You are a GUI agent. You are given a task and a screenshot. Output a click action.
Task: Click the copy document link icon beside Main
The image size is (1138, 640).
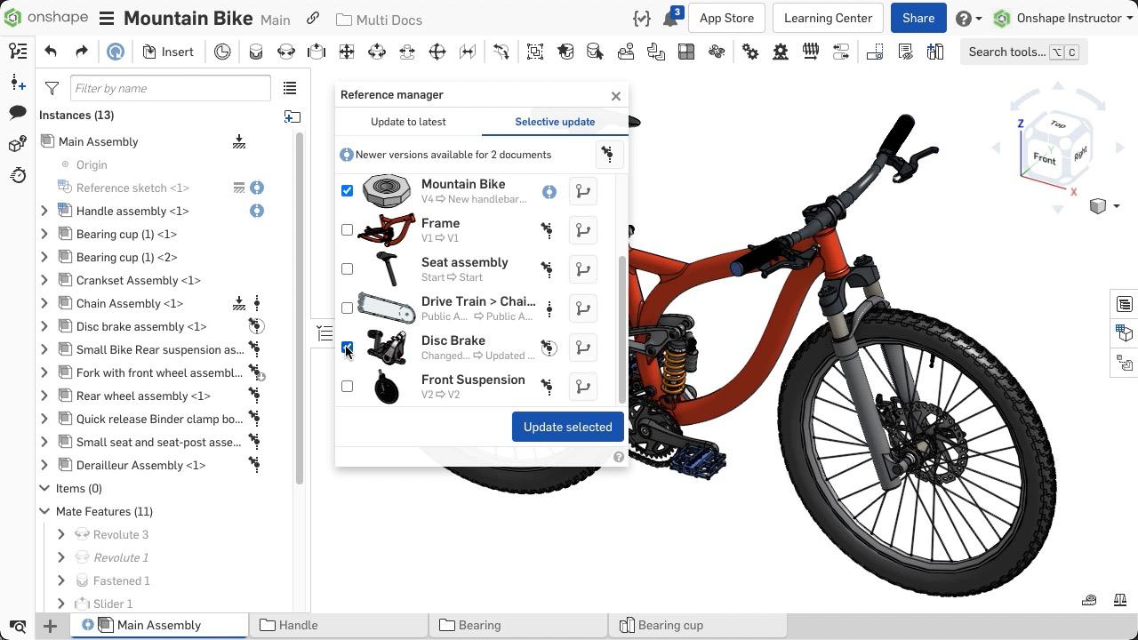tap(312, 19)
